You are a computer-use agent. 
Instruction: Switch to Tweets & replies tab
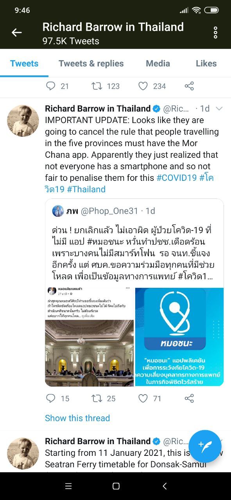[x=91, y=64]
